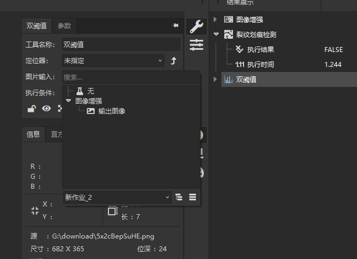Expand the 图像增强 node in the results panel
Image resolution: width=357 pixels, height=259 pixels.
[215, 19]
